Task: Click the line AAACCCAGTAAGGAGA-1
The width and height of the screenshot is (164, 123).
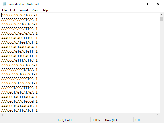Action: click(x=19, y=47)
